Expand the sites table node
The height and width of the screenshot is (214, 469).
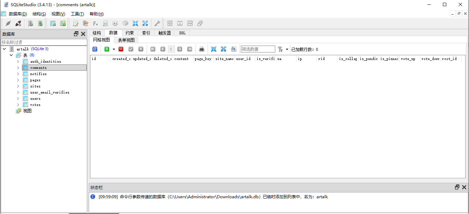[18, 86]
